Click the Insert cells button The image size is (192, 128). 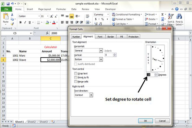pyautogui.click(x=151, y=14)
